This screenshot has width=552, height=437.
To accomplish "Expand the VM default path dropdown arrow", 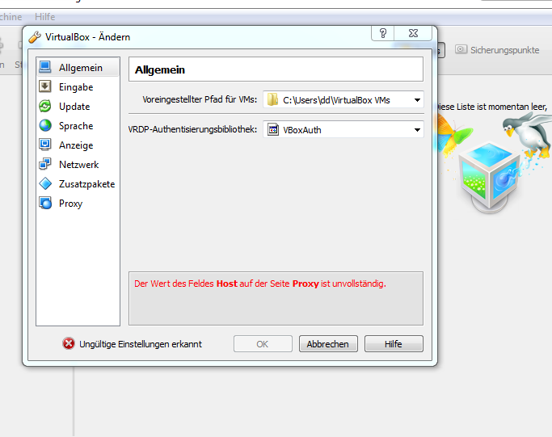I will click(417, 100).
